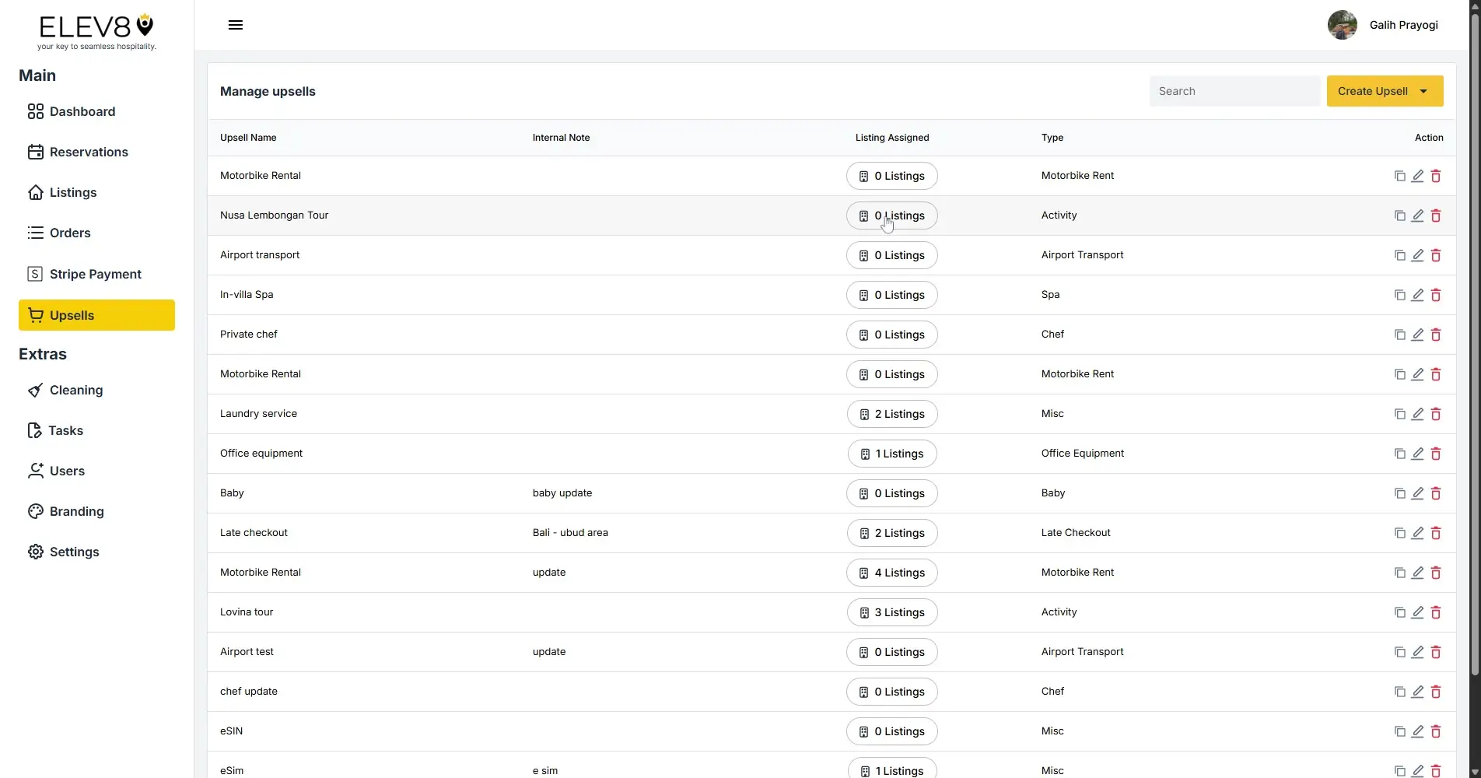
Task: Delete the chef update upsell
Action: [x=1436, y=692]
